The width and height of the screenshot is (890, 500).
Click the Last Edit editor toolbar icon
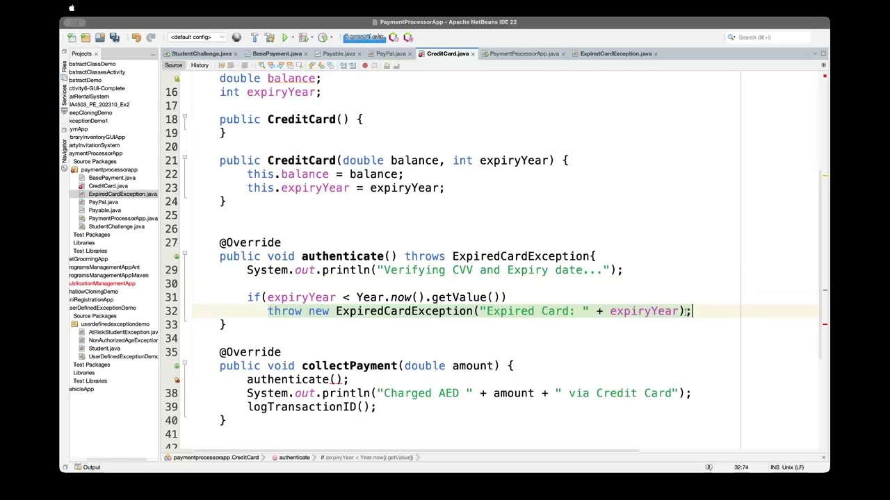[222, 65]
